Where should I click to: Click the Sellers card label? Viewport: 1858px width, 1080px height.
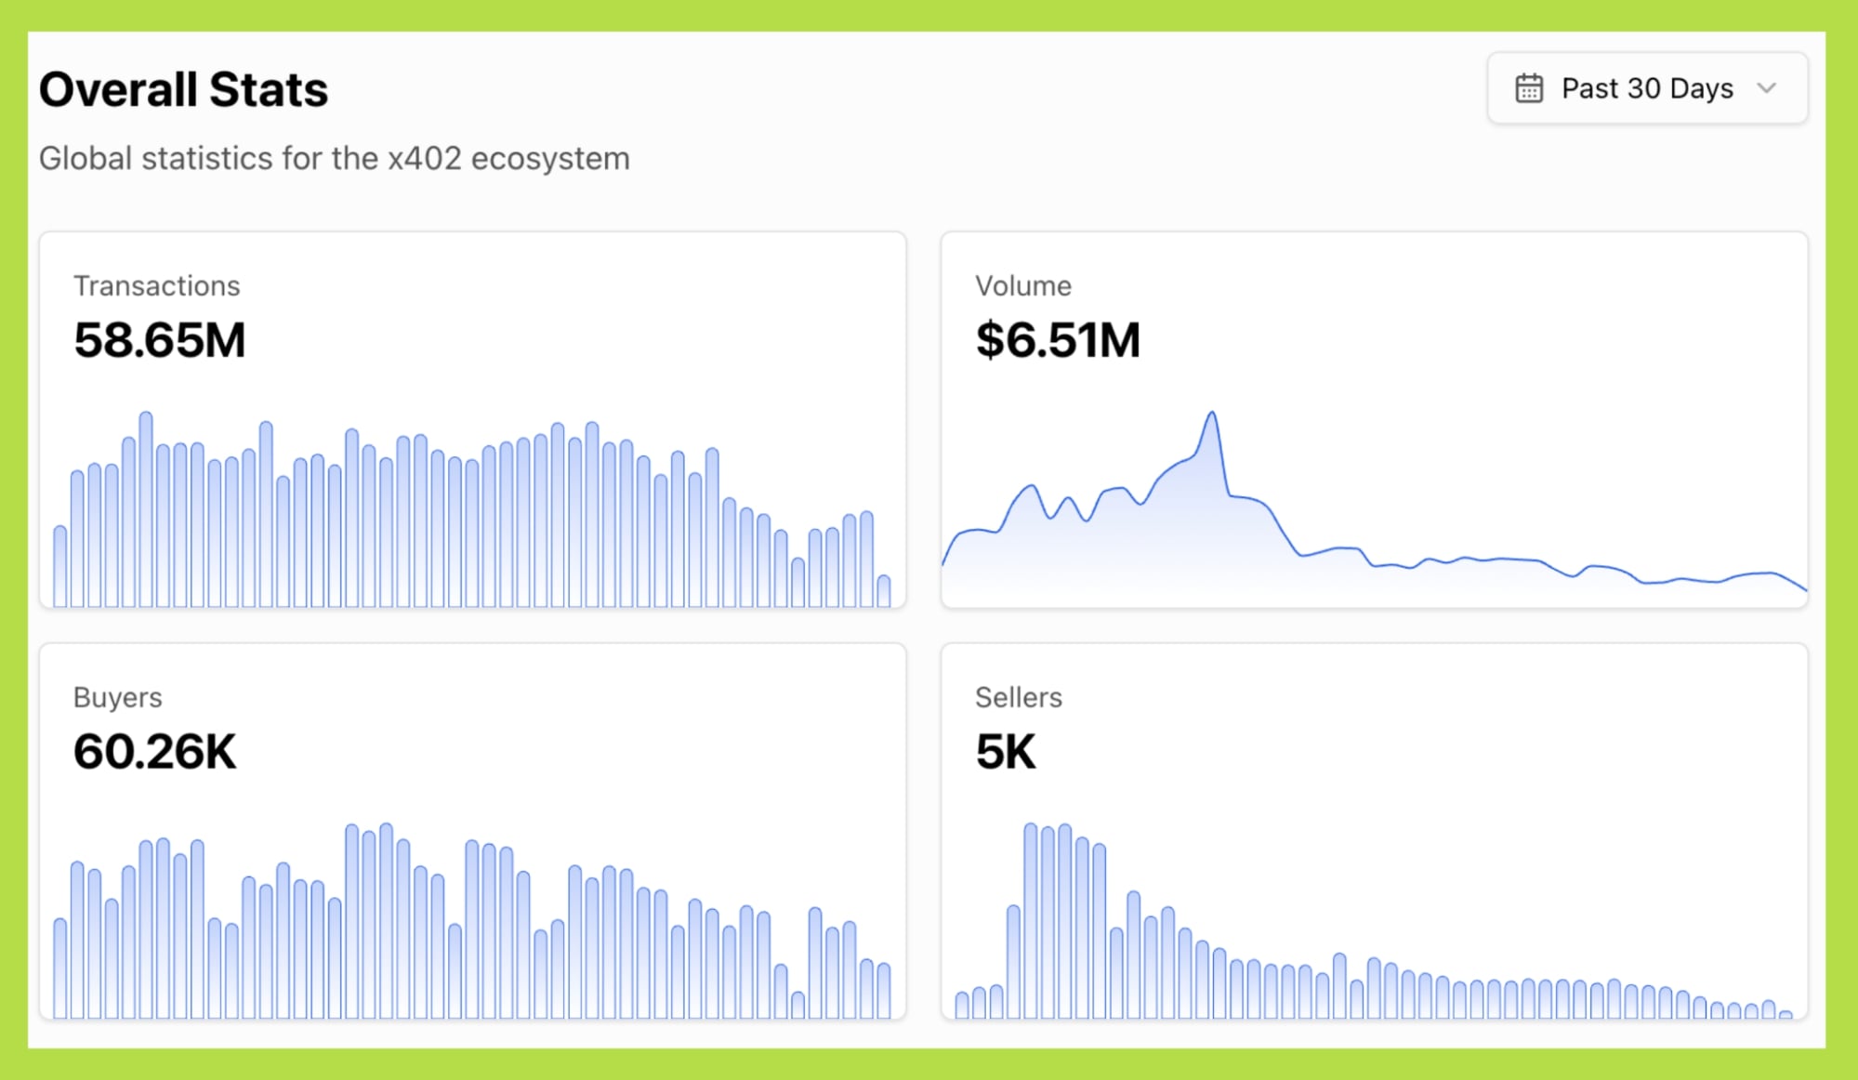(1018, 697)
